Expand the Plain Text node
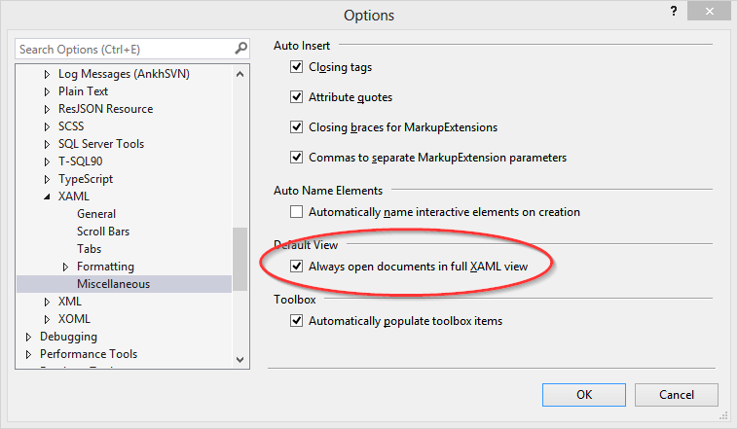The height and width of the screenshot is (429, 738). [47, 91]
